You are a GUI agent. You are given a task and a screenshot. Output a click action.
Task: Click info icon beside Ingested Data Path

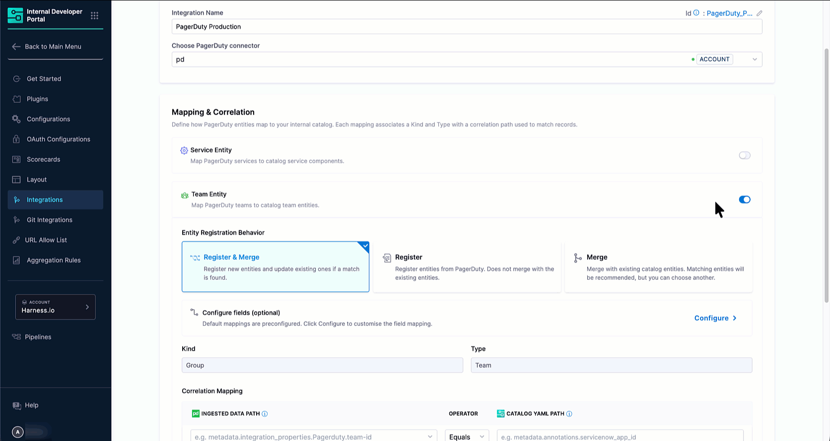[x=265, y=414]
